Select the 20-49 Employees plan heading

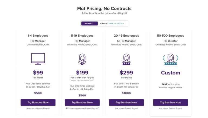126,36
